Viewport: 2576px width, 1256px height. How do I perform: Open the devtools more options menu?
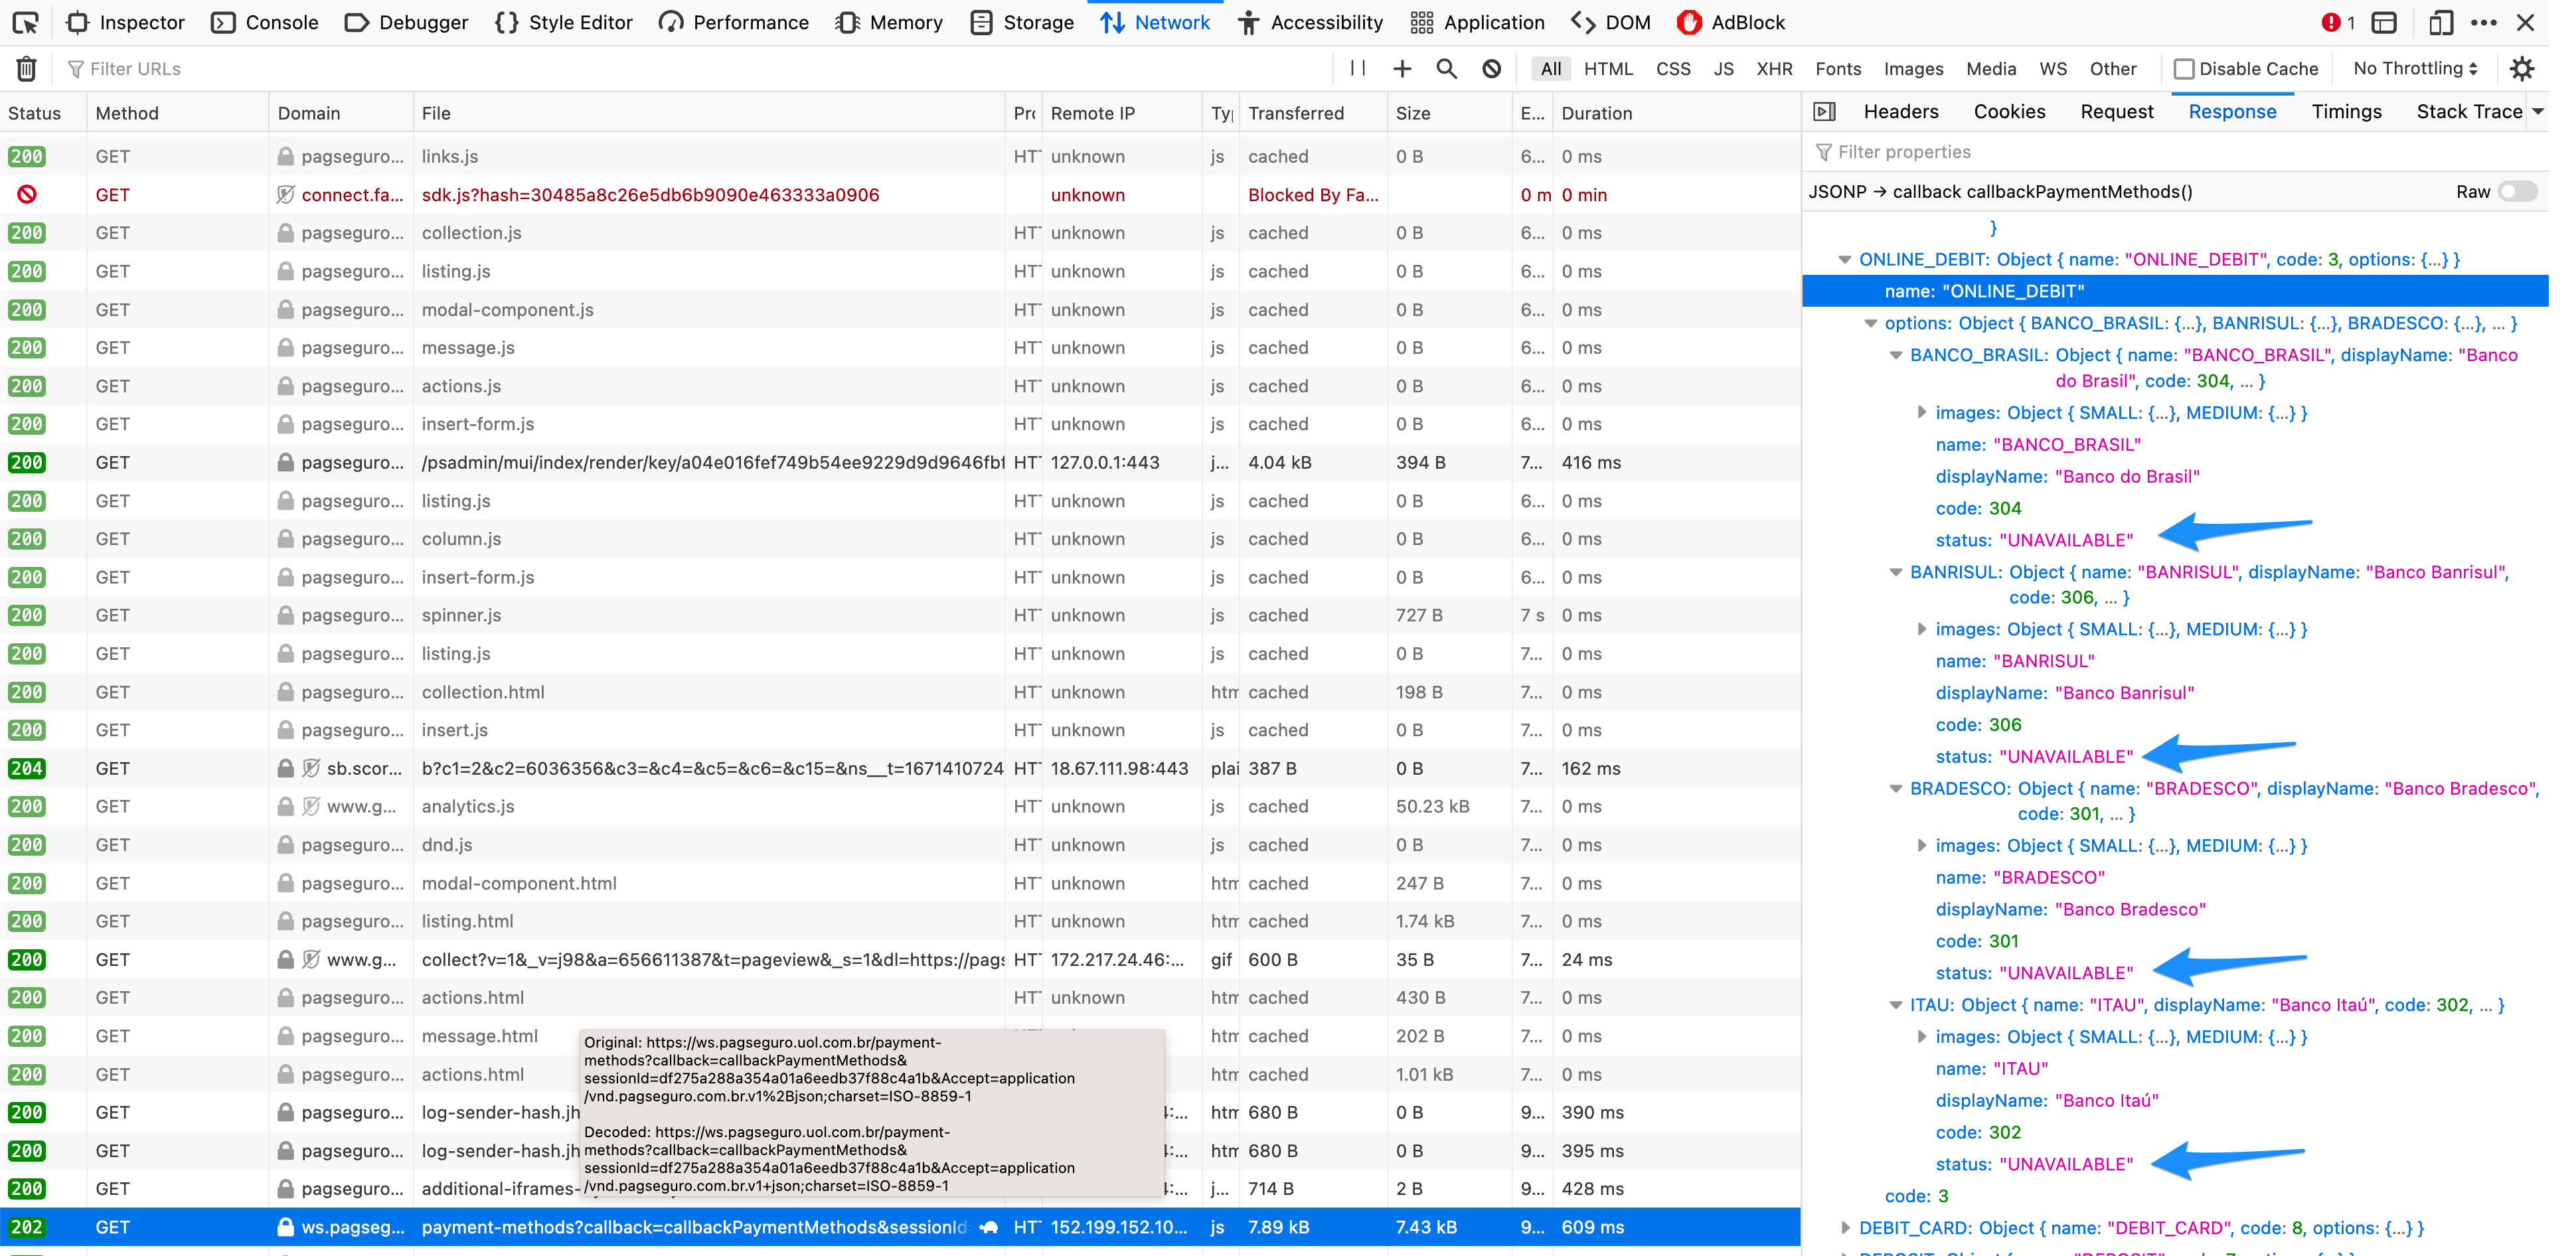pyautogui.click(x=2484, y=22)
